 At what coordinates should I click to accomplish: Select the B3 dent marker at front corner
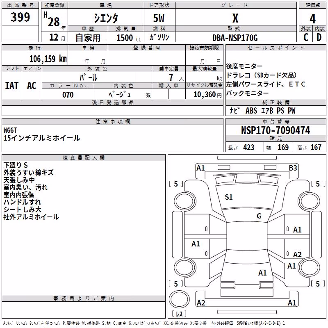click(293, 168)
